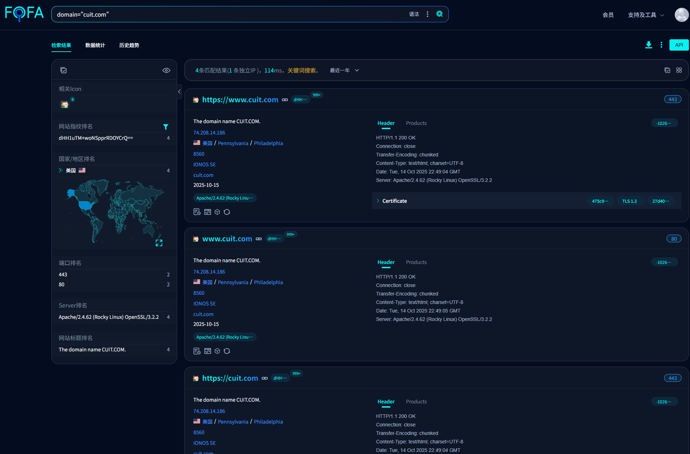Screen dimensions: 690x454
Task: Click Pennsylvania link in first result
Action: [233, 143]
